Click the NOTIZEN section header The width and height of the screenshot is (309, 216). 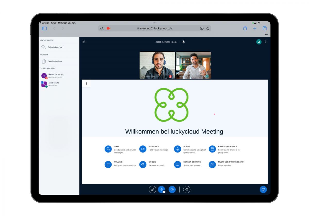[44, 55]
